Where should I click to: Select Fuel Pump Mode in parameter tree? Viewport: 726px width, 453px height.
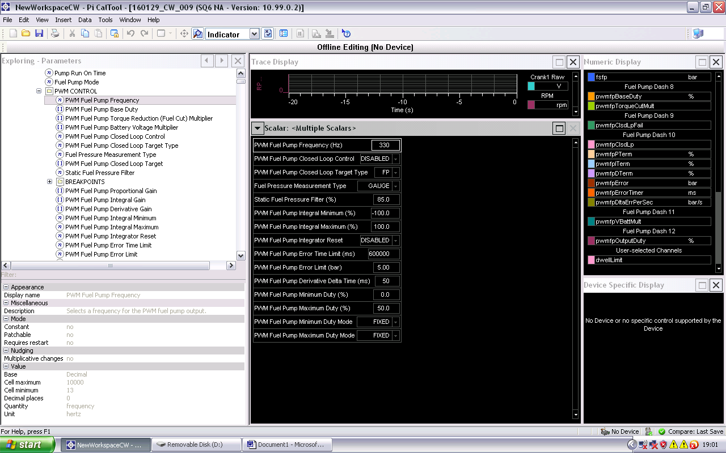tap(77, 82)
